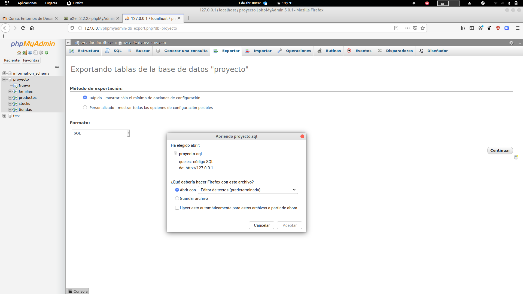Collapse the proyecto database node
This screenshot has width=523, height=294.
click(x=4, y=79)
